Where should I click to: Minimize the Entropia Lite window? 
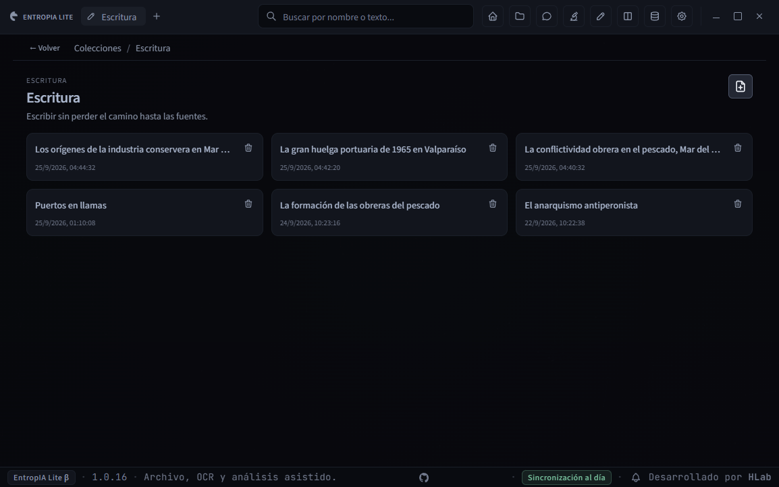pyautogui.click(x=716, y=16)
